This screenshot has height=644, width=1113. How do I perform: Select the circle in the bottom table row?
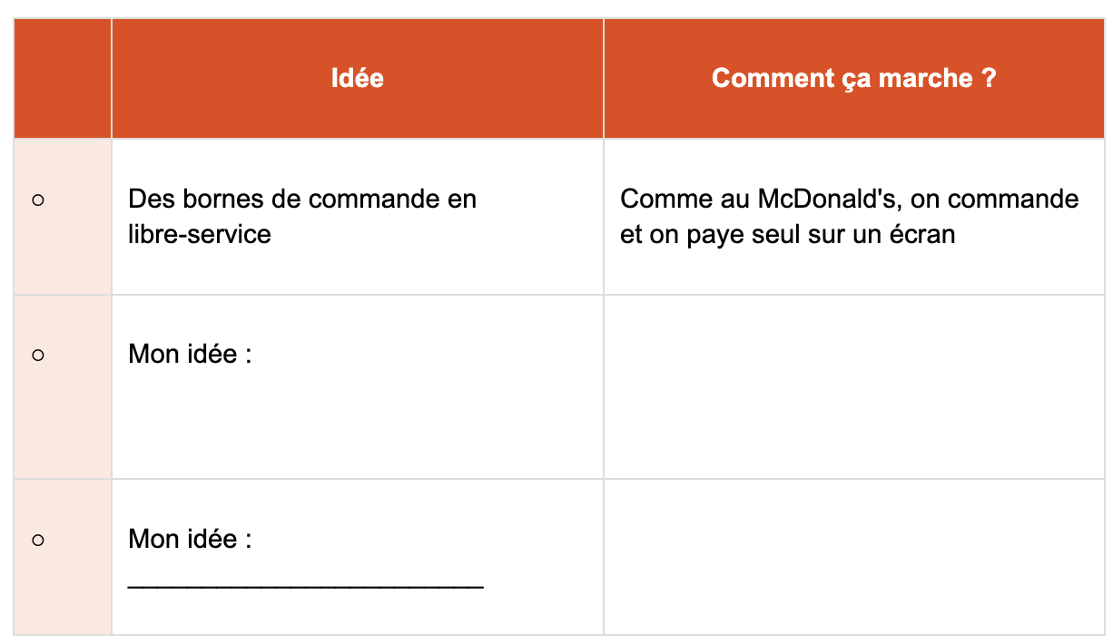[38, 540]
